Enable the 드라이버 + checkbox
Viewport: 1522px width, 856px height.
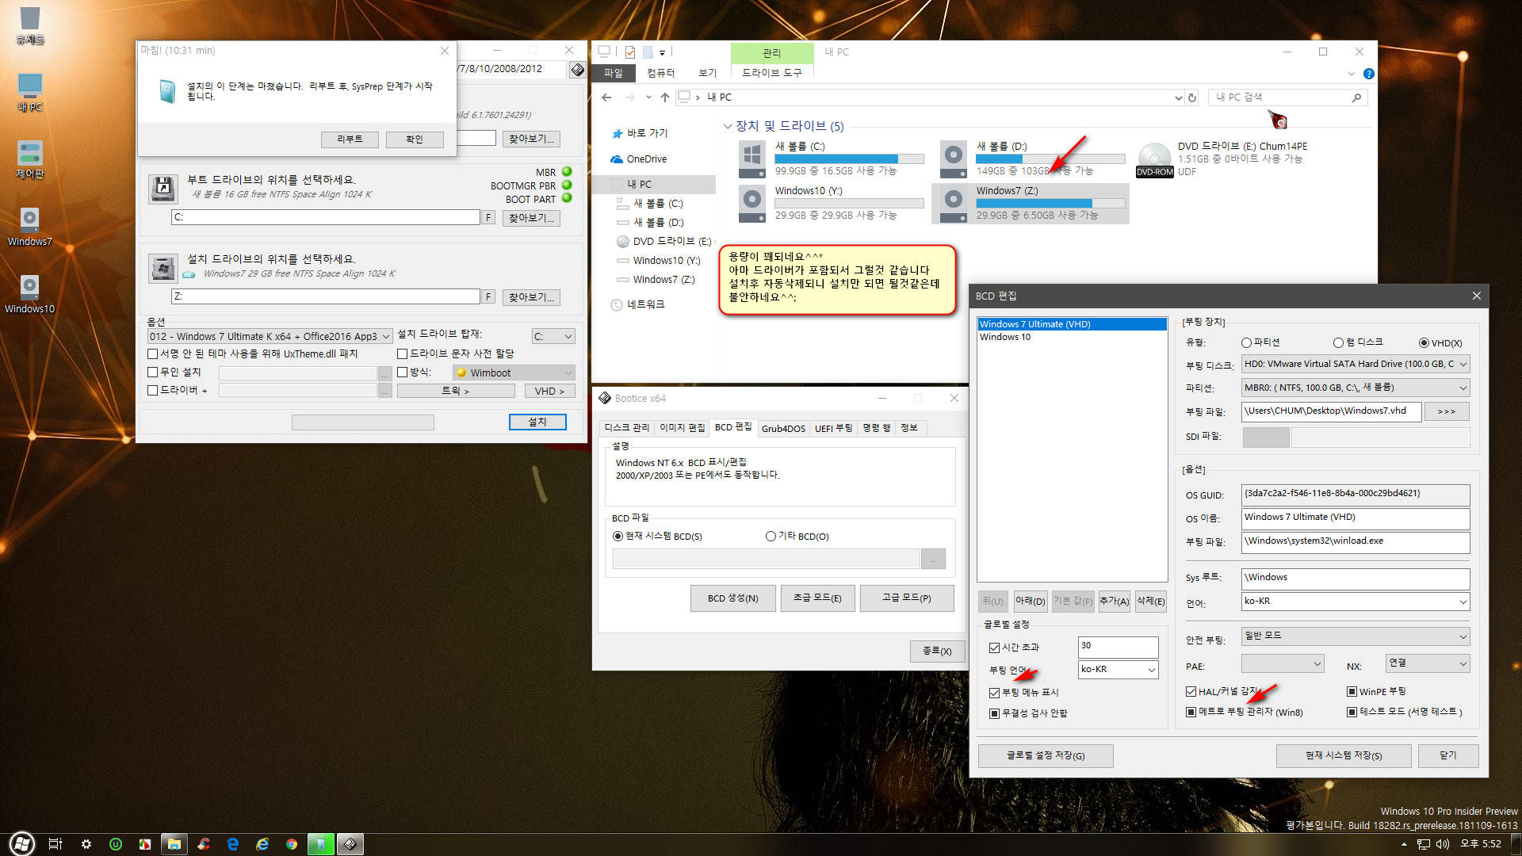(x=153, y=390)
